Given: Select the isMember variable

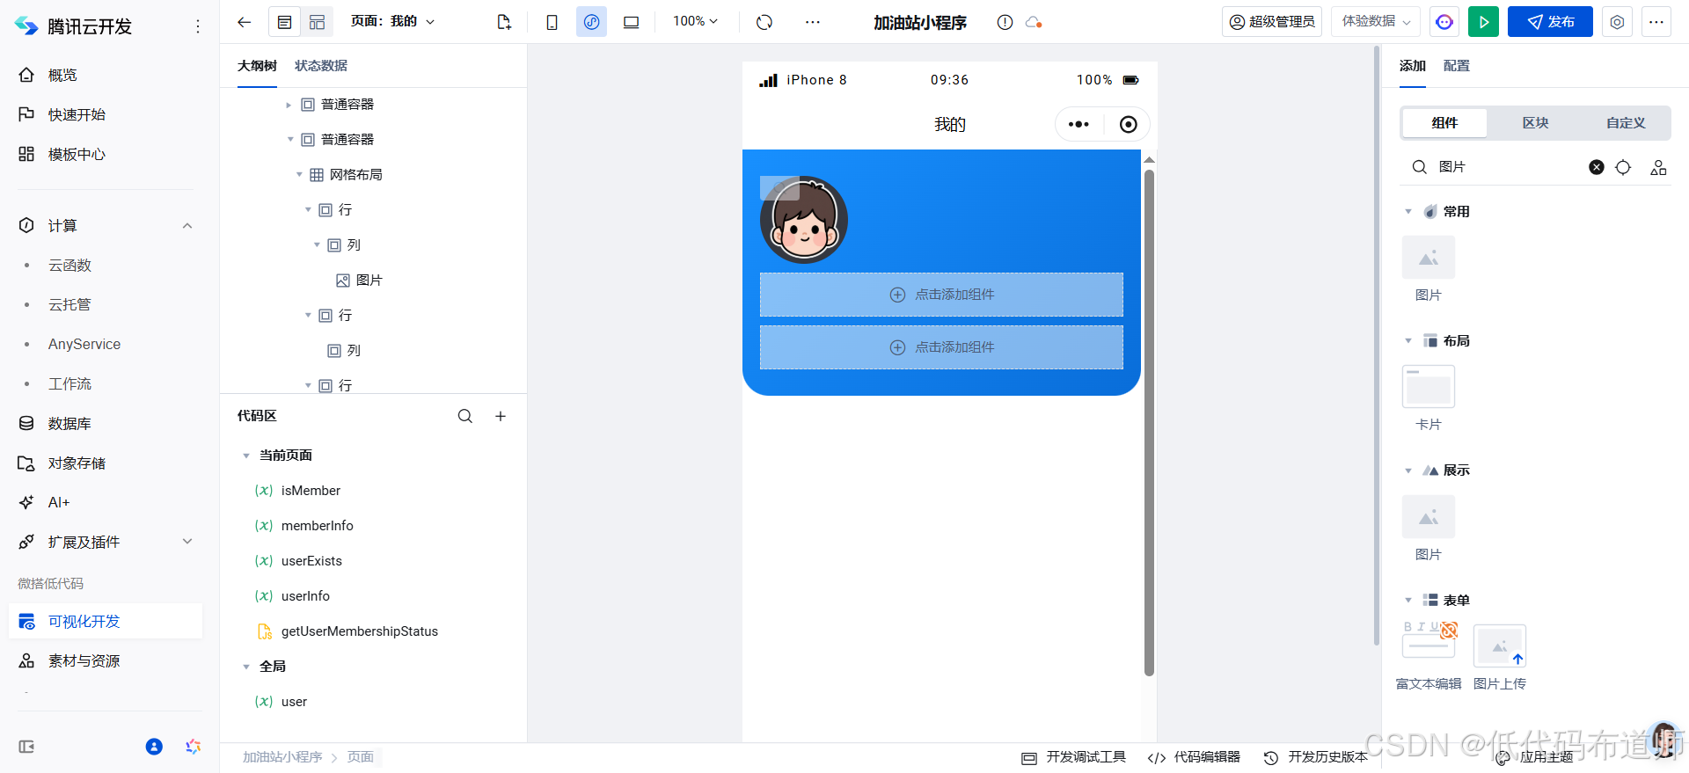Looking at the screenshot, I should click(x=311, y=491).
